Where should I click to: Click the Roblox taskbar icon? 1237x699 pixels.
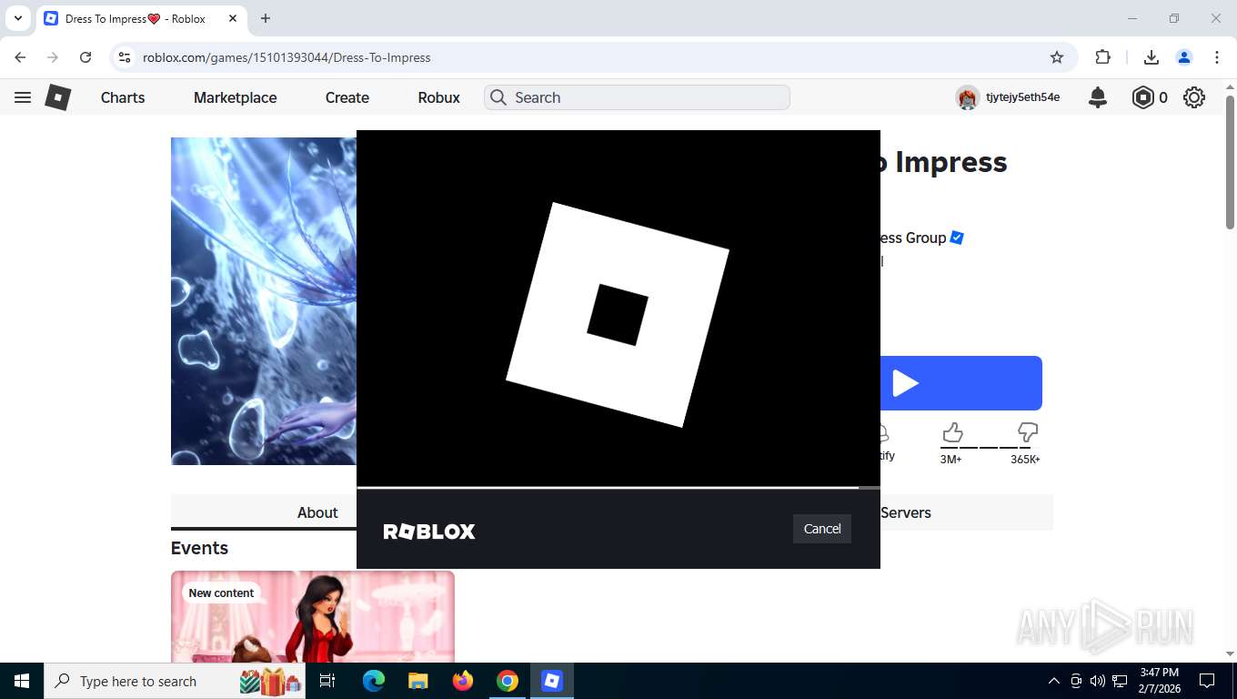[552, 681]
